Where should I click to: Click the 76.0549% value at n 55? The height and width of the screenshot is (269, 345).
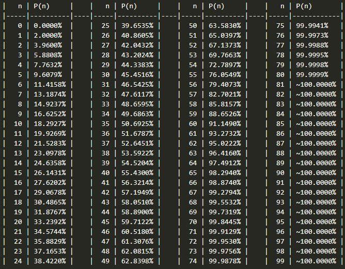tap(225, 74)
